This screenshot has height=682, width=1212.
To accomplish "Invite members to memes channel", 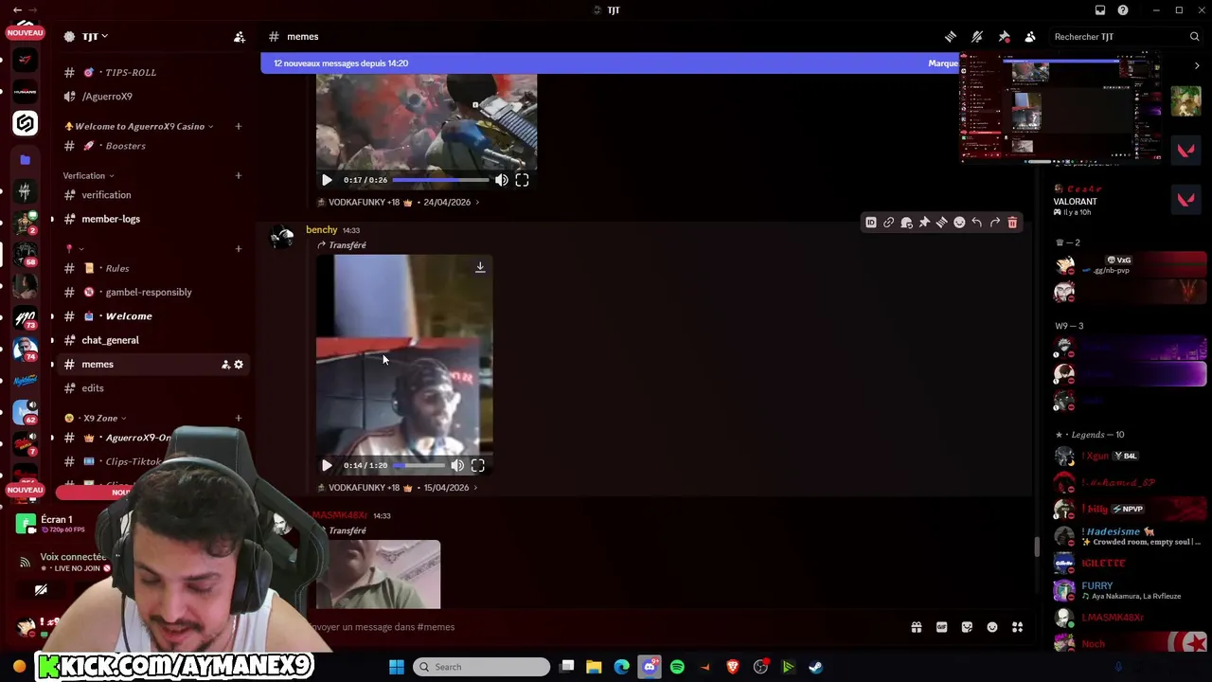I will click(x=225, y=365).
